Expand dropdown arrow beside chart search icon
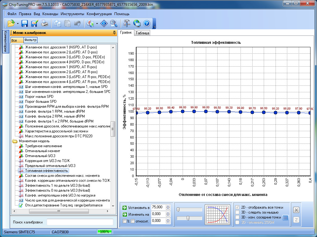Viewport: 317px width, 237px height. coord(97,23)
